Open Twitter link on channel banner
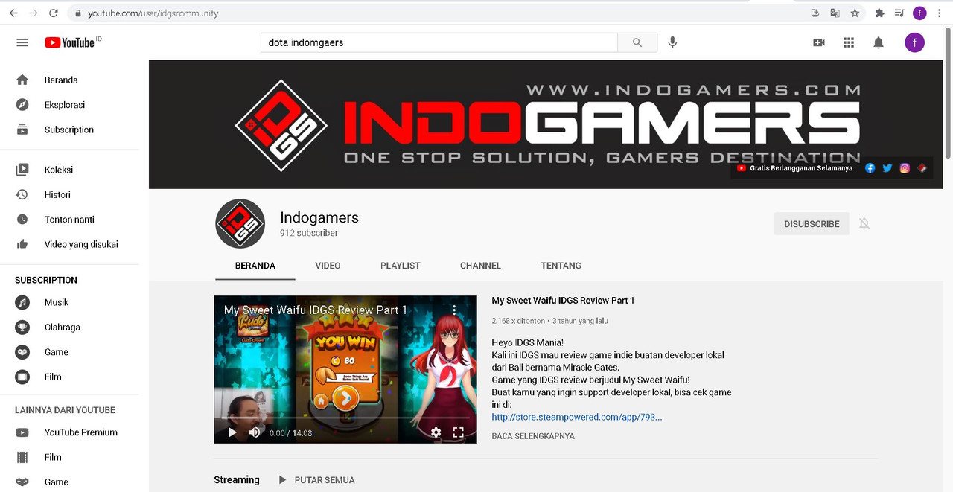The height and width of the screenshot is (492, 953). 887,168
